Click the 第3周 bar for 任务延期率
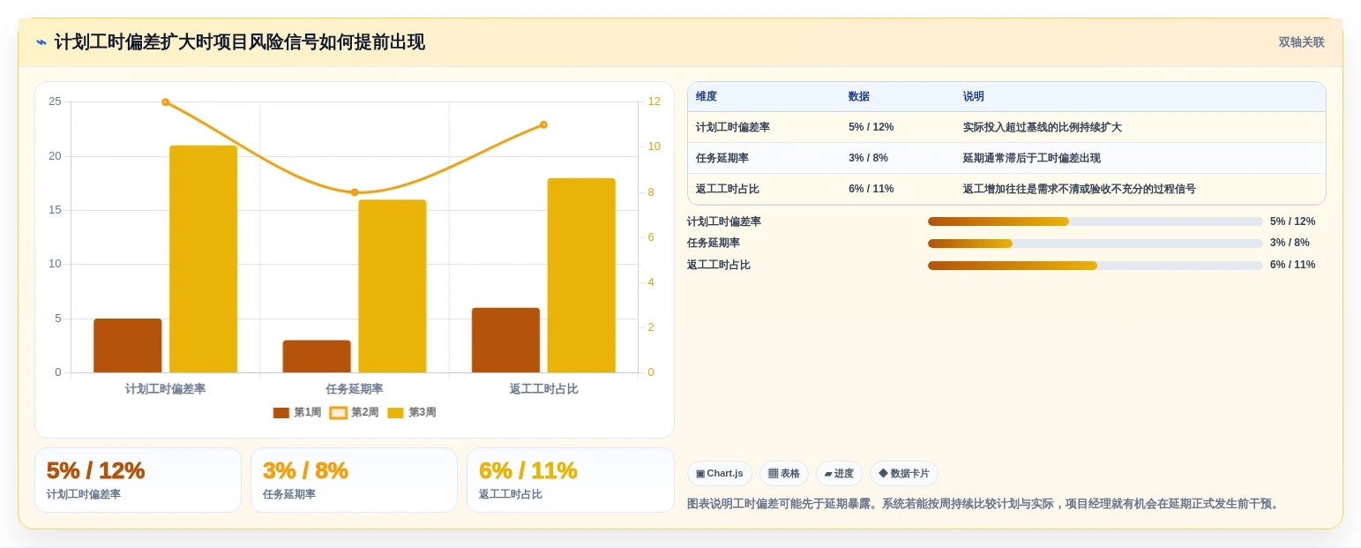This screenshot has height=548, width=1361. 393,286
